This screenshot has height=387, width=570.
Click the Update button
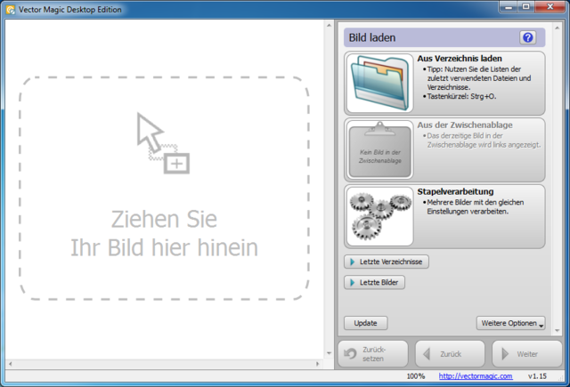pyautogui.click(x=366, y=323)
